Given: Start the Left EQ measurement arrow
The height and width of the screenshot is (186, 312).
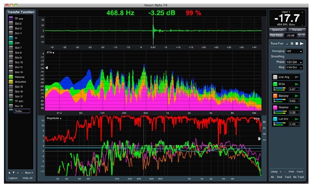Looking at the screenshot, I should point(297,118).
